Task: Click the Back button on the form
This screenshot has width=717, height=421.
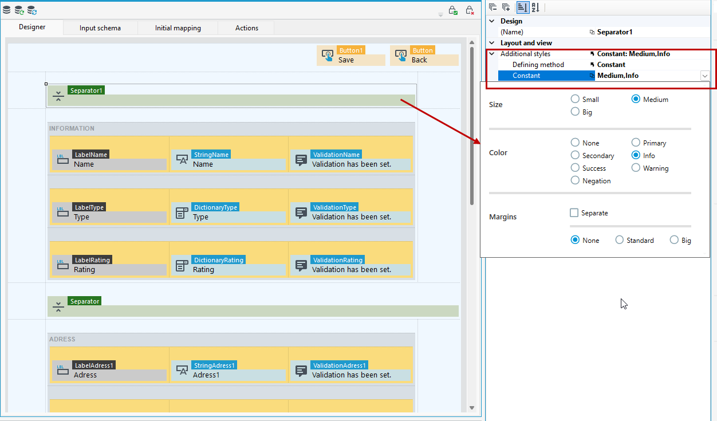Action: click(424, 55)
